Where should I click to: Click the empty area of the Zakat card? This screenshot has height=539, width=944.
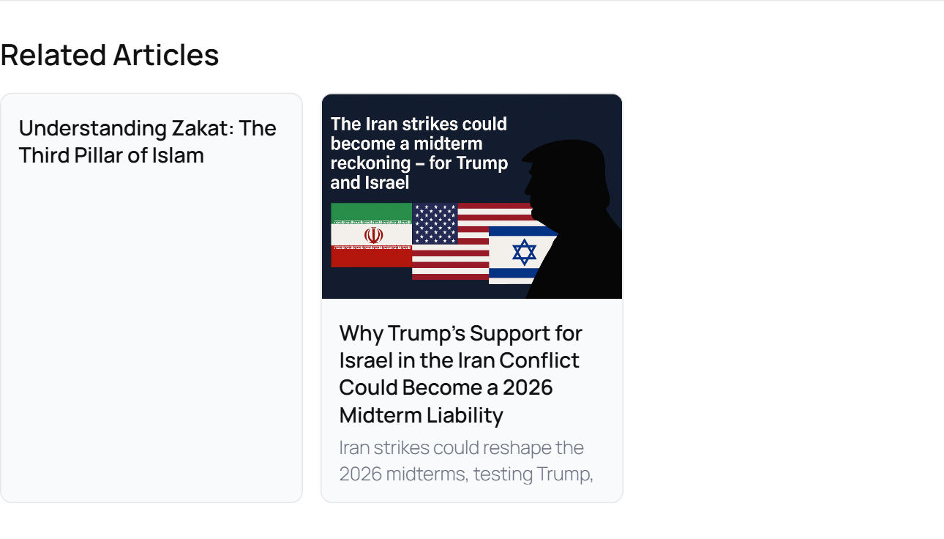151,330
